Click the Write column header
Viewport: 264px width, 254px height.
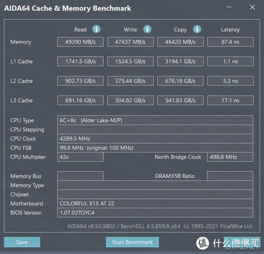130,29
